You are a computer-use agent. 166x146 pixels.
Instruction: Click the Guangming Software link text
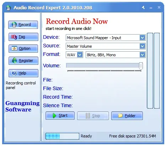pyautogui.click(x=22, y=106)
